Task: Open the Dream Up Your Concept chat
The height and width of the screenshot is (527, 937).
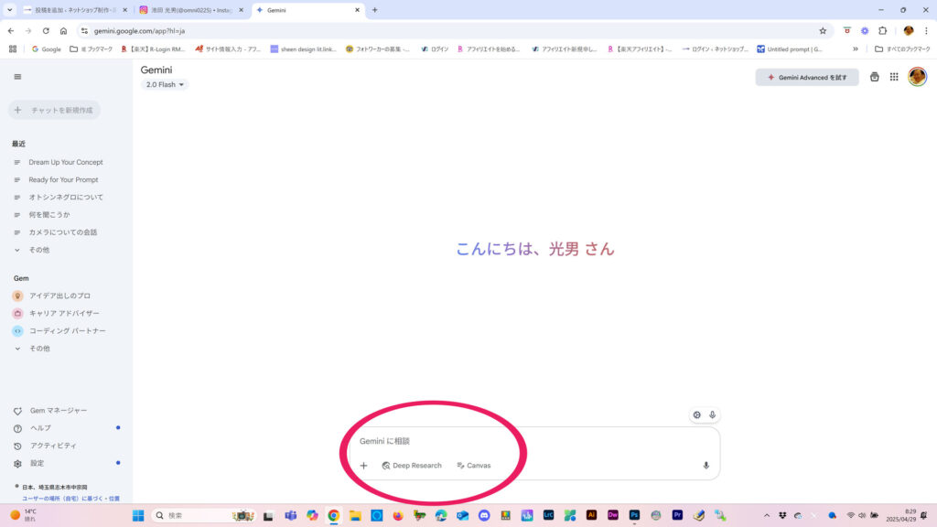Action: [66, 162]
